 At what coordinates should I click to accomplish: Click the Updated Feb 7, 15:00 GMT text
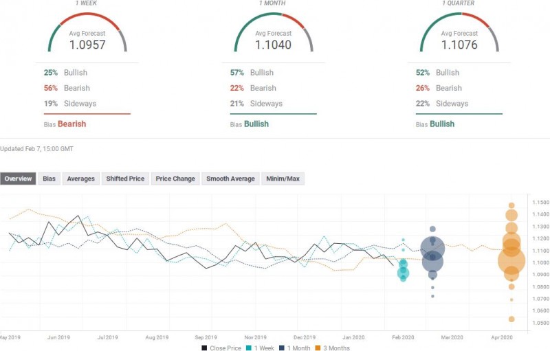[x=36, y=149]
